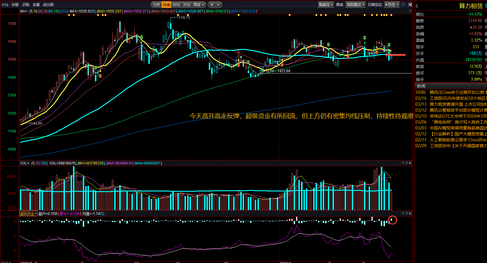Image resolution: width=487 pixels, height=263 pixels.
Task: Zoom in the chart with plus button
Action: pyautogui.click(x=212, y=5)
